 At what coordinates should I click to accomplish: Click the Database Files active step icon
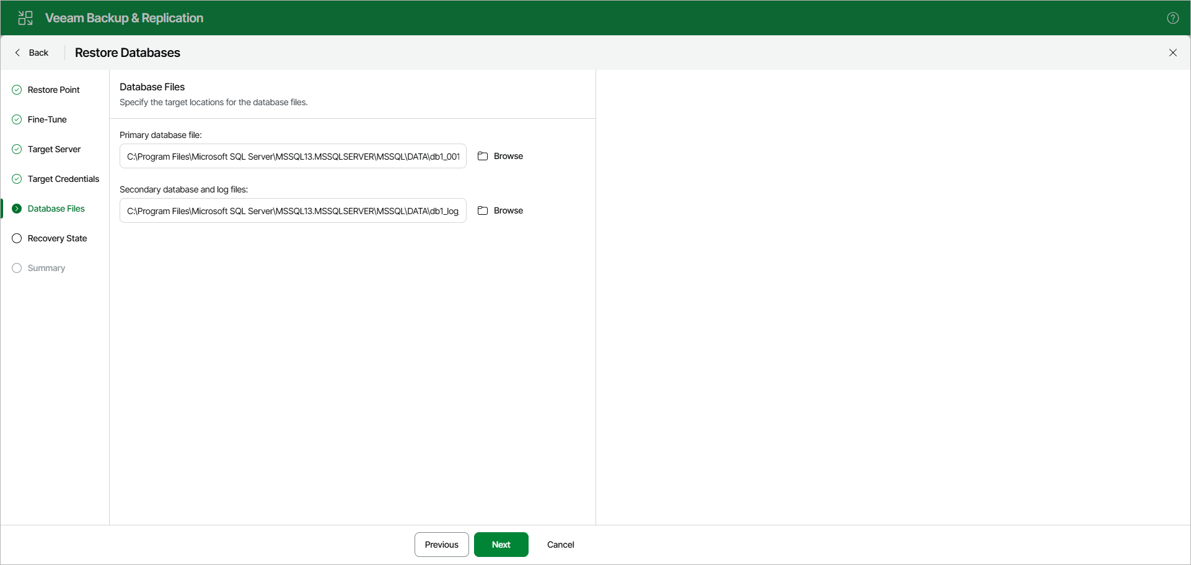(x=17, y=209)
